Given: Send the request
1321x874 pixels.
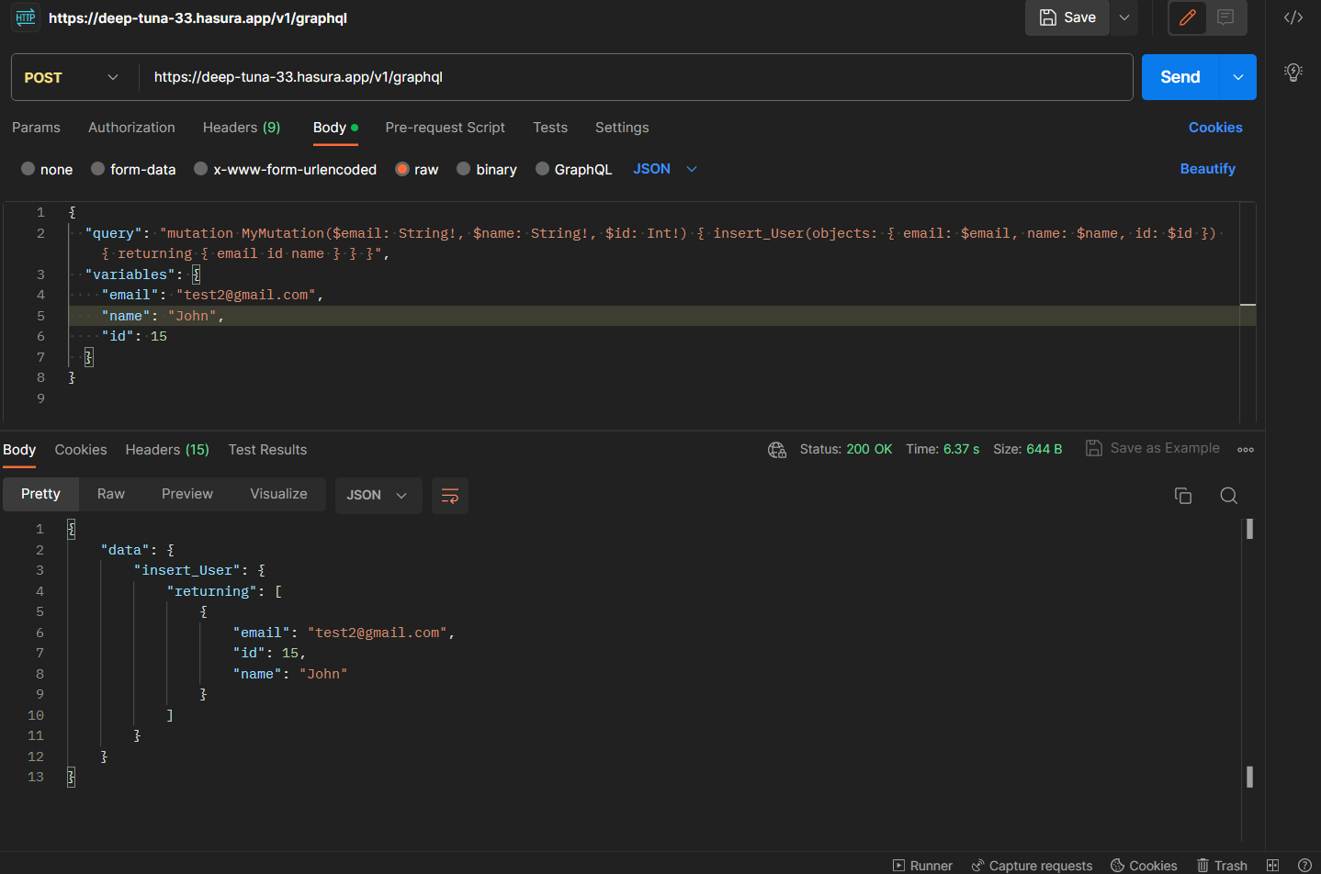Looking at the screenshot, I should point(1180,77).
